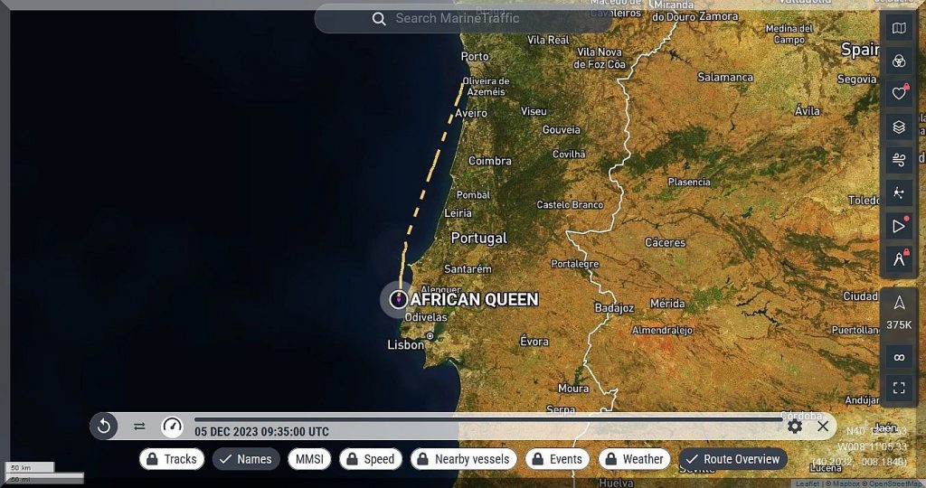The image size is (926, 488).
Task: Open the favorites heart icon
Action: point(898,93)
